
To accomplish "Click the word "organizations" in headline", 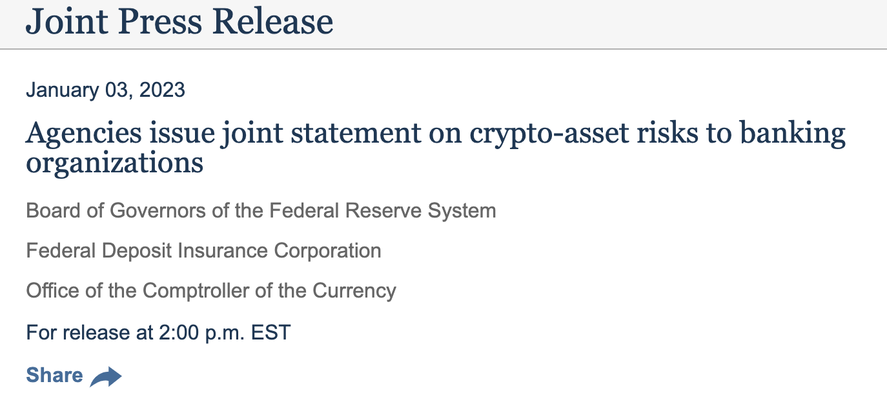I will tap(114, 162).
